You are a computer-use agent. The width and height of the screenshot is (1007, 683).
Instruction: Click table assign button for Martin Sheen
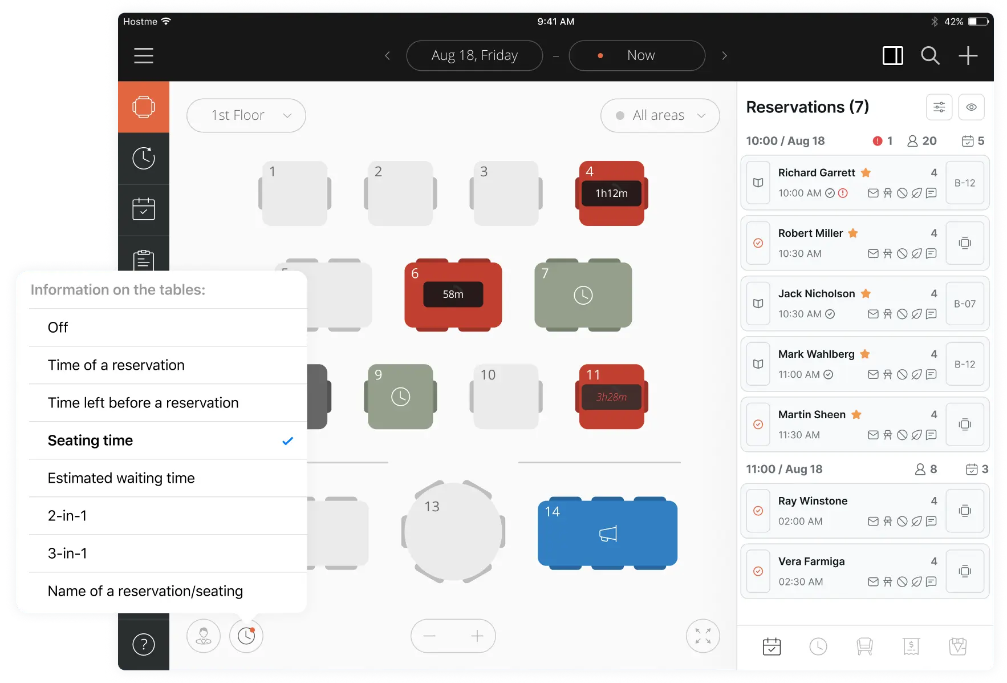click(x=965, y=425)
